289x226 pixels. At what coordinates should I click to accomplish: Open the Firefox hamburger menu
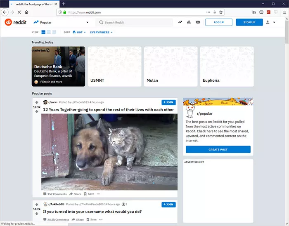tap(284, 12)
